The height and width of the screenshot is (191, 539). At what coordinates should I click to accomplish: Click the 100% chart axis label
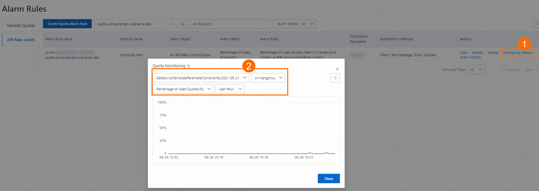[162, 102]
